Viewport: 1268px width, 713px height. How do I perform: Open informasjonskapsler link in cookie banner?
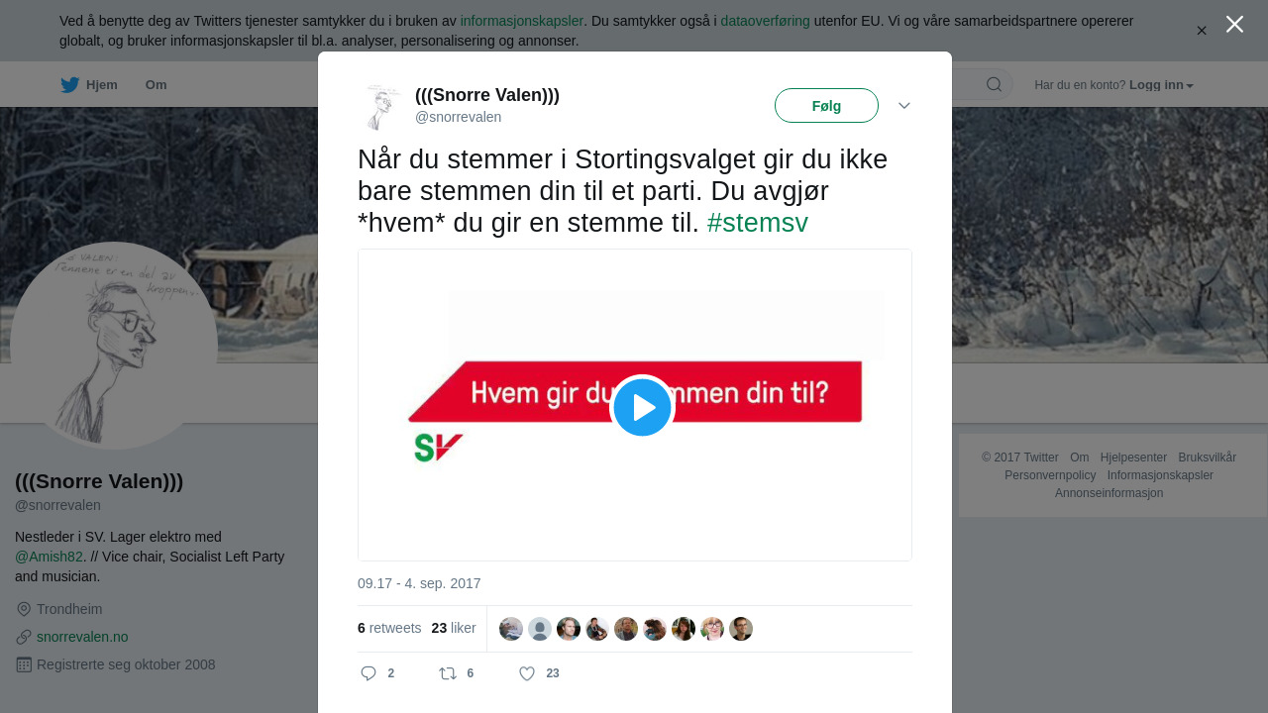[x=522, y=21]
